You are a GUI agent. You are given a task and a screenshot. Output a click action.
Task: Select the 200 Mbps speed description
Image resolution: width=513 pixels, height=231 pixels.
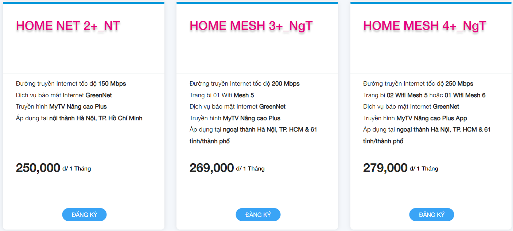coord(244,83)
